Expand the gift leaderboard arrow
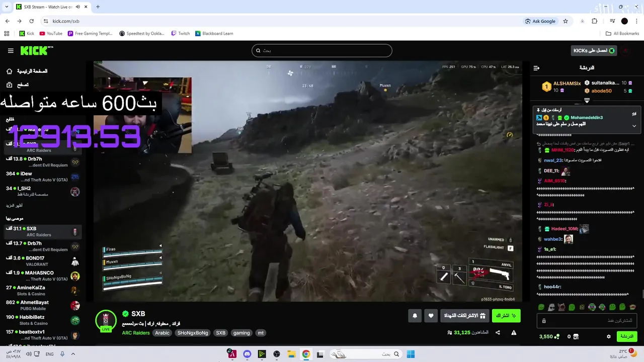The image size is (644, 362). (587, 101)
